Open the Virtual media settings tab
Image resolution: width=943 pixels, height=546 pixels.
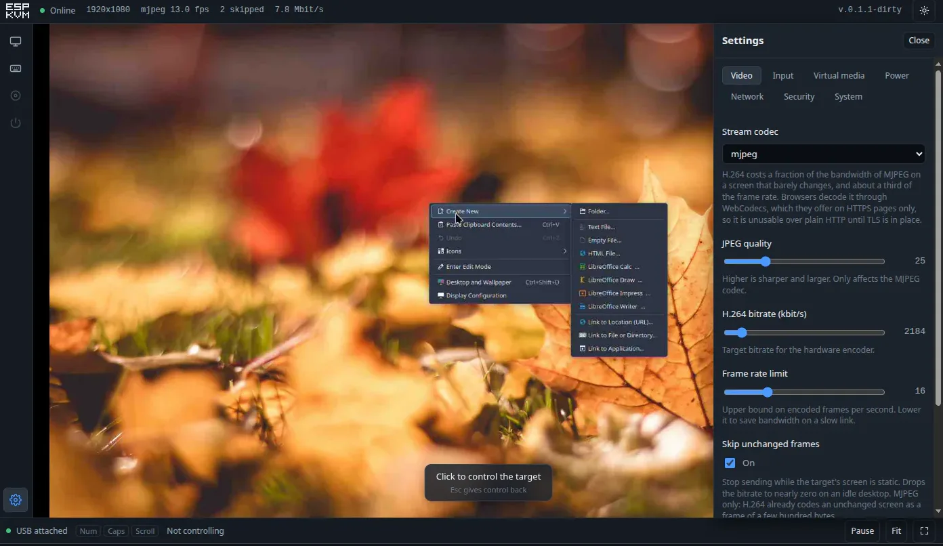click(839, 75)
